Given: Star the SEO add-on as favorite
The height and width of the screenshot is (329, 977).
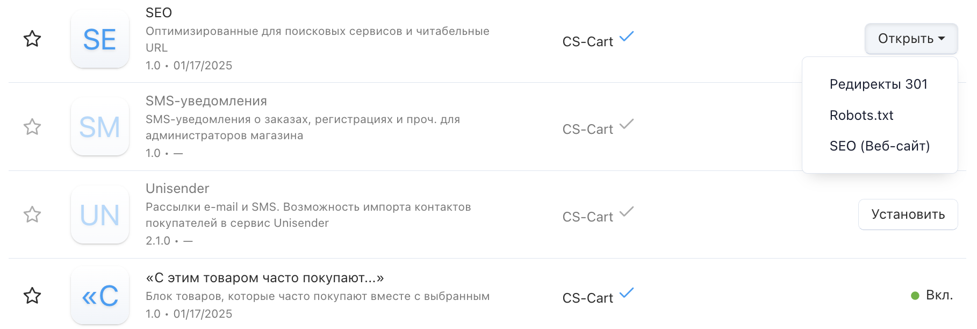Looking at the screenshot, I should (x=32, y=39).
